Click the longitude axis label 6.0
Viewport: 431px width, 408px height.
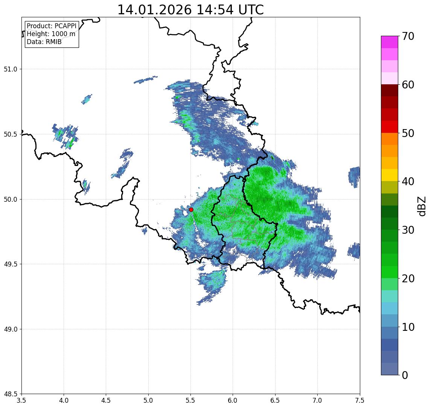click(x=233, y=400)
